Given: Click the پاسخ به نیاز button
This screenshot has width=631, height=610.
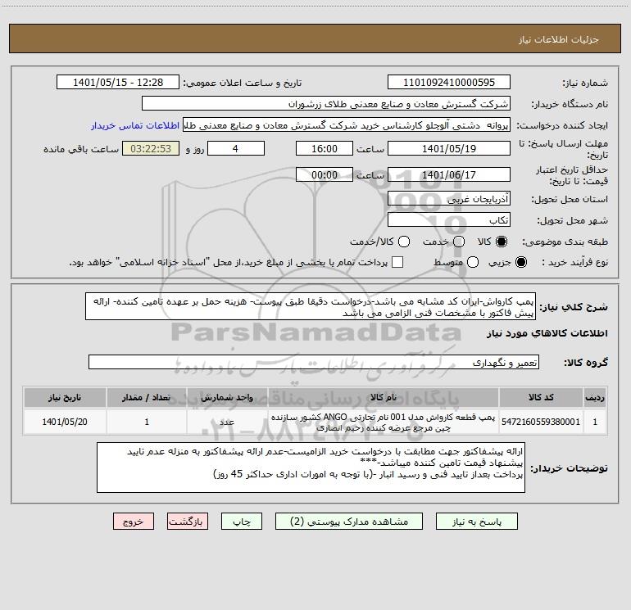Looking at the screenshot, I should (477, 522).
